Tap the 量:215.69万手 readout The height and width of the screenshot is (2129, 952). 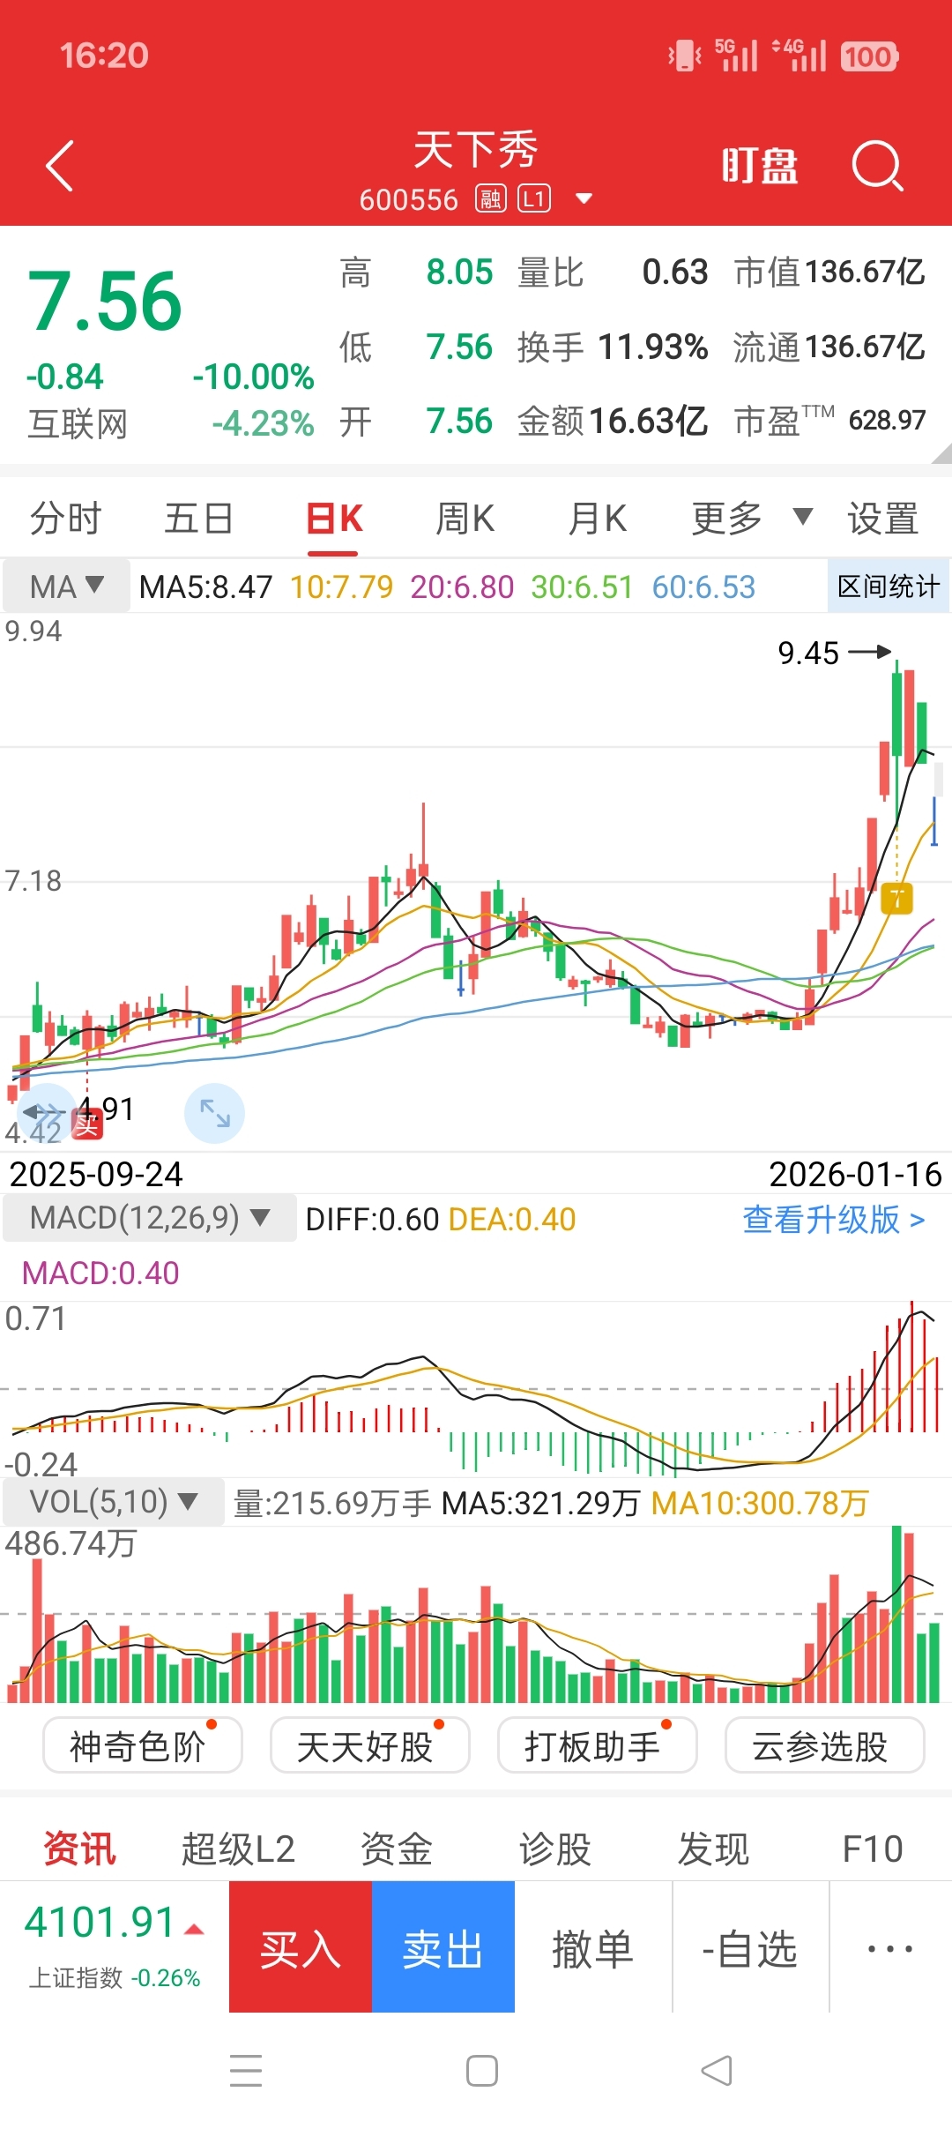click(x=332, y=1503)
